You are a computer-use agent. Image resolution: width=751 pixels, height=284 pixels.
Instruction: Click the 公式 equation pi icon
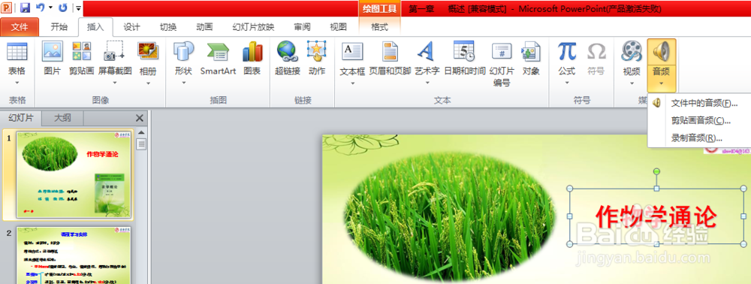coord(566,51)
